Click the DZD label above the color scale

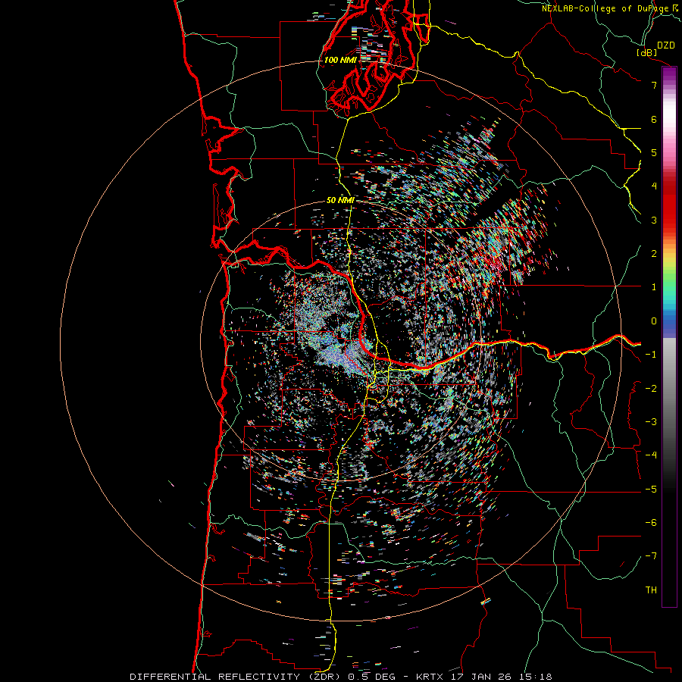(x=666, y=45)
